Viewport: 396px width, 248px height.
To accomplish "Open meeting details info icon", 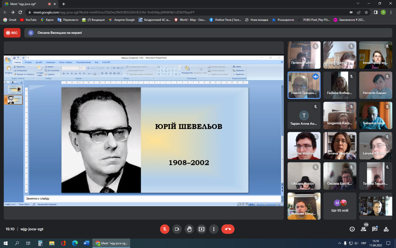I will (352, 229).
